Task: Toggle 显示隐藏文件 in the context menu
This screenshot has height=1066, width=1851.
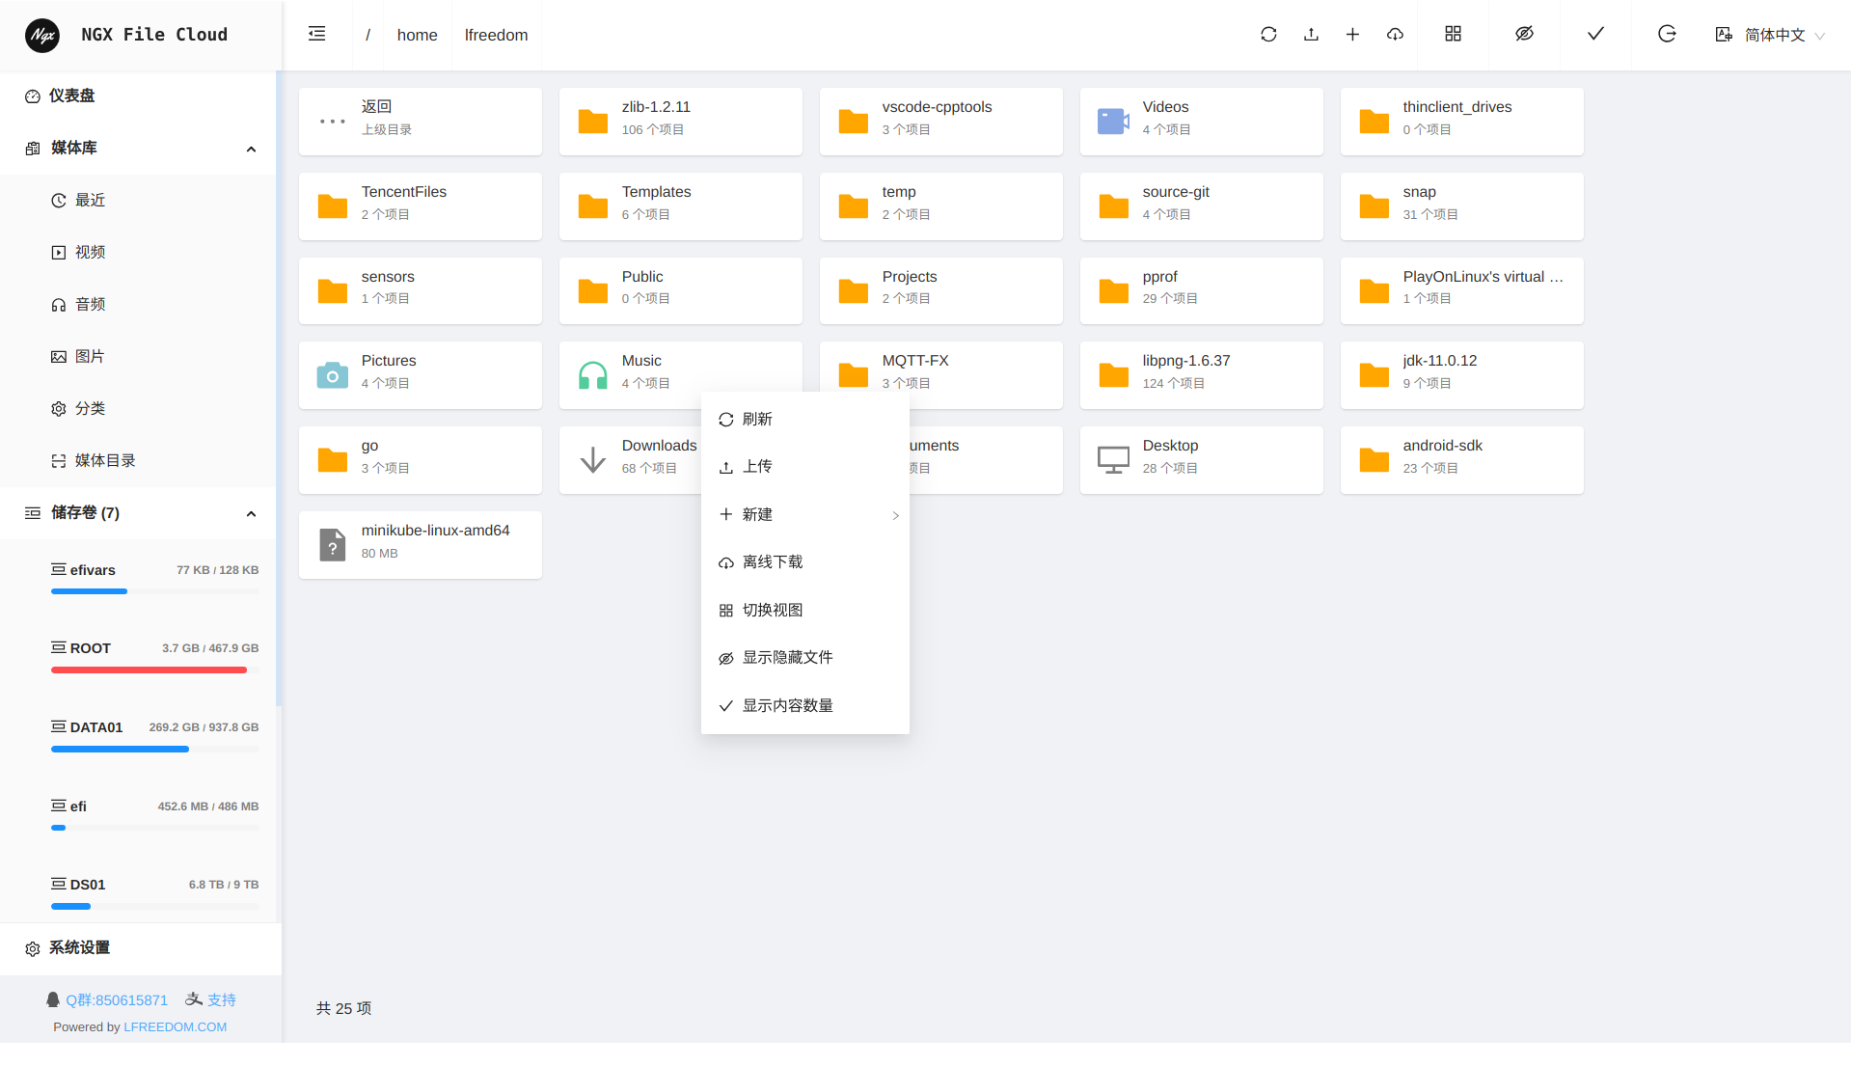Action: pos(787,657)
